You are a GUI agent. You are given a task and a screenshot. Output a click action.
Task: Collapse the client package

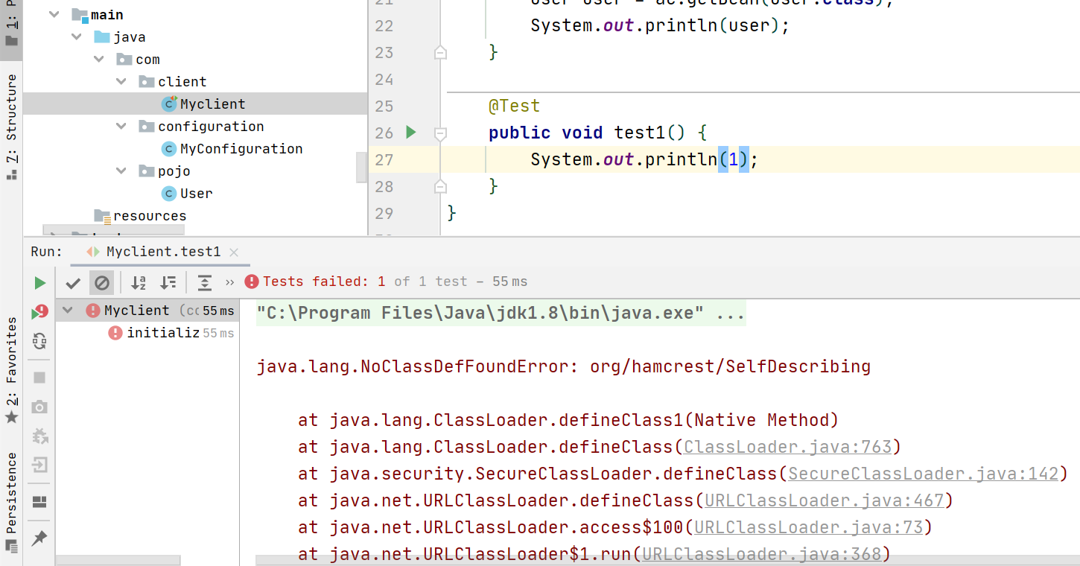click(x=121, y=82)
